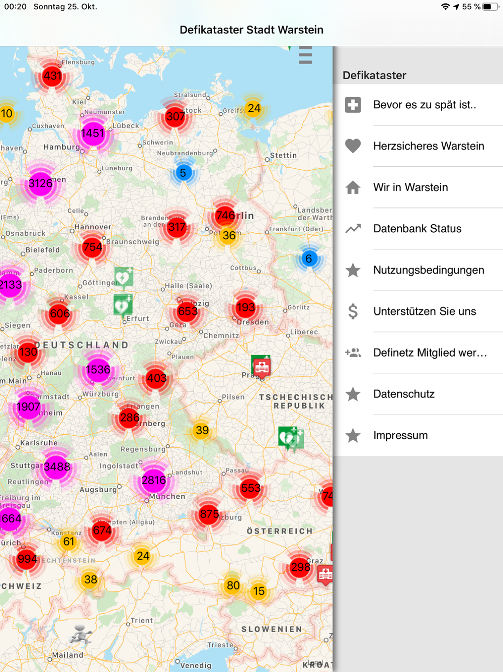This screenshot has height=672, width=503.
Task: Open the 130 cluster near Wetzlar
Action: pos(28,352)
